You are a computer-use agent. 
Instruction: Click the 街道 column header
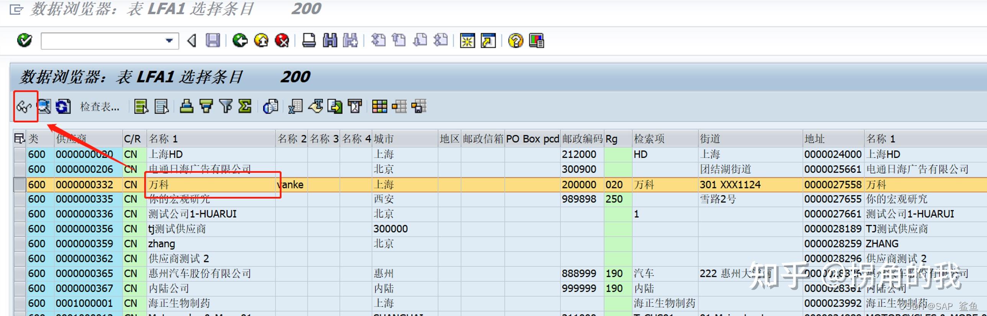pyautogui.click(x=750, y=139)
